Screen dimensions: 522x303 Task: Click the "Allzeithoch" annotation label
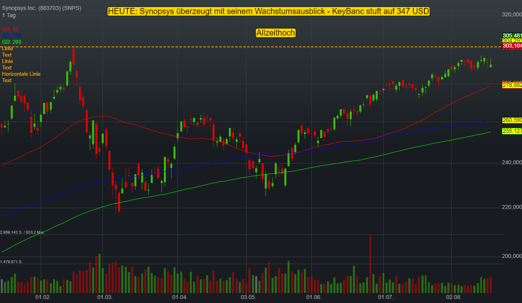tap(276, 33)
